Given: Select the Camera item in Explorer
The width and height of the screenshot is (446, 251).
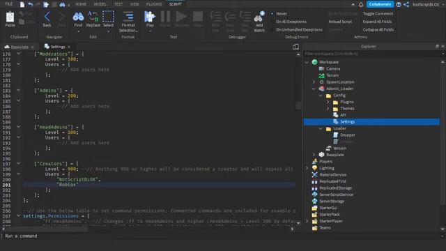Looking at the screenshot, I should 333,68.
